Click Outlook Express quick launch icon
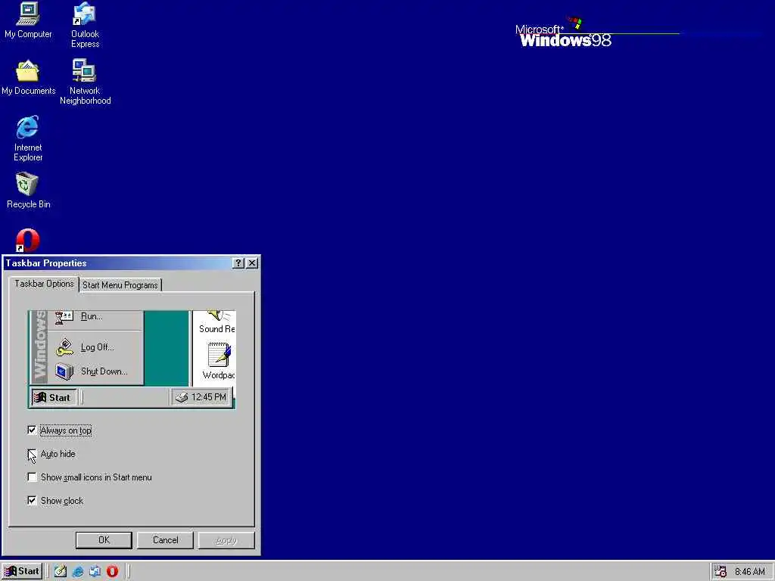The width and height of the screenshot is (775, 581). (x=95, y=572)
